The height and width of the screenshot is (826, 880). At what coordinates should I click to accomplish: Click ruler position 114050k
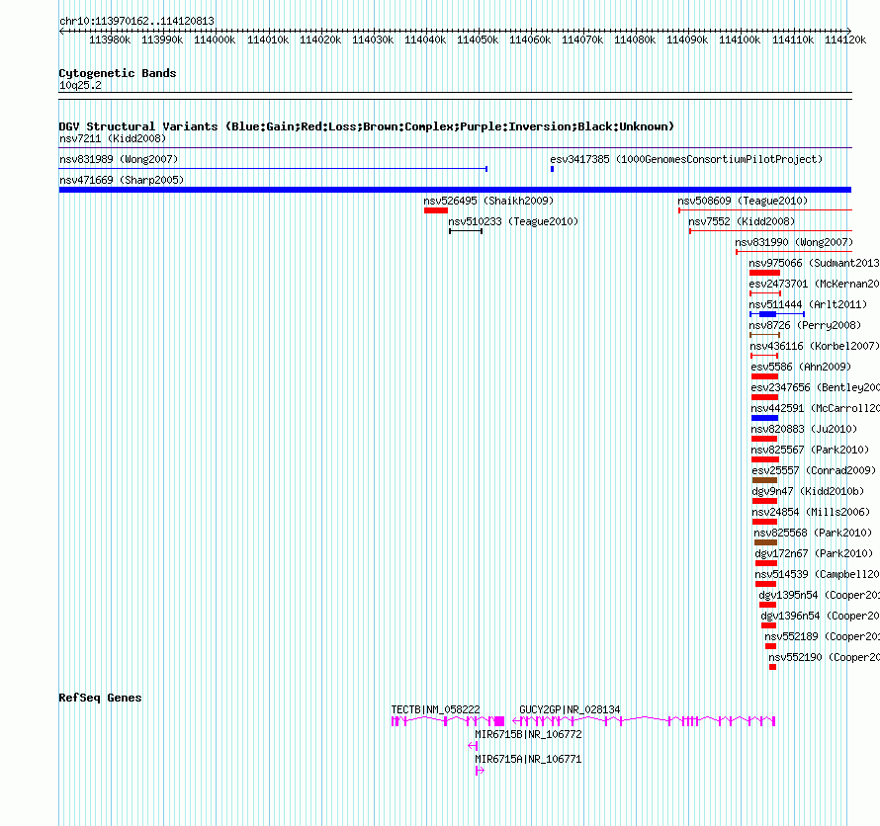[x=478, y=40]
